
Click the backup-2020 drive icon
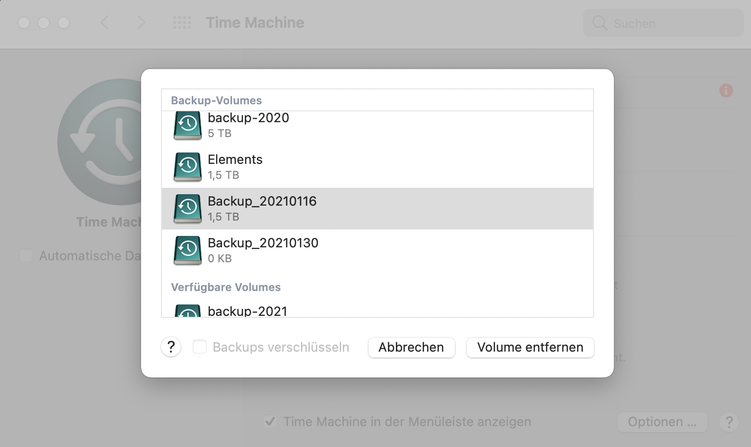tap(188, 125)
